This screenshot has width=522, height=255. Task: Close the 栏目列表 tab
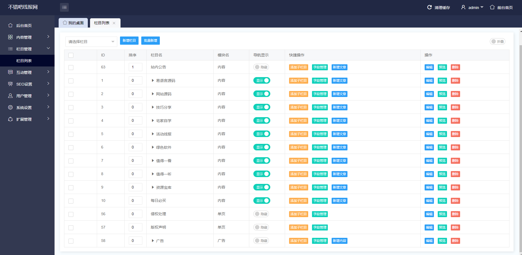114,23
